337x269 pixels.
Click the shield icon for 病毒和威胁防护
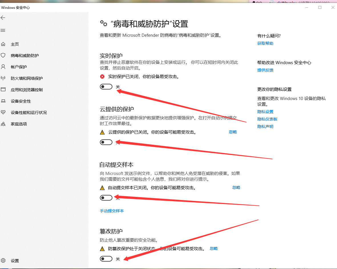pyautogui.click(x=3, y=55)
